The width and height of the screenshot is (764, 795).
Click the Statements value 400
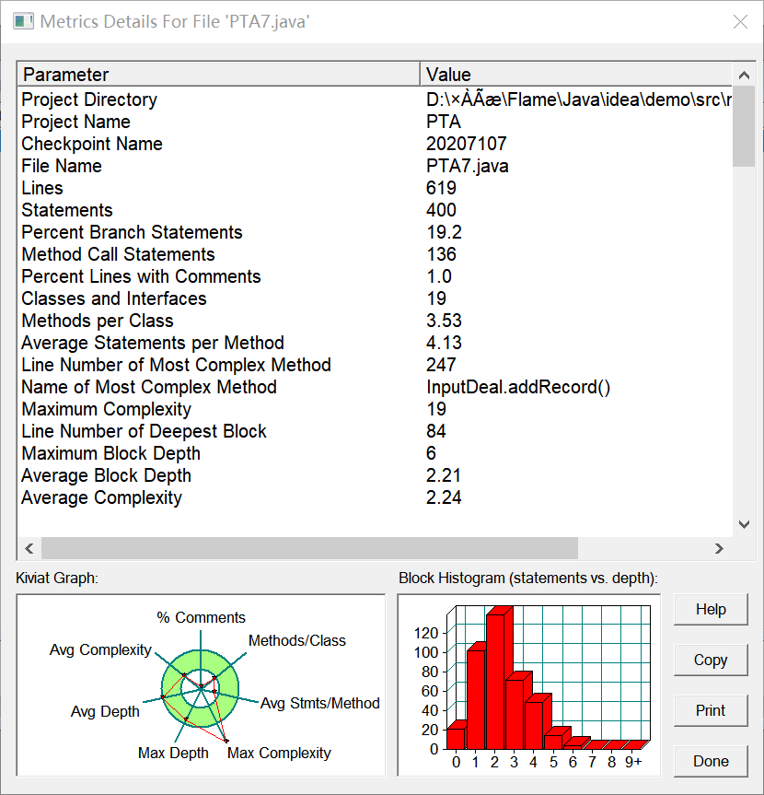pyautogui.click(x=441, y=210)
